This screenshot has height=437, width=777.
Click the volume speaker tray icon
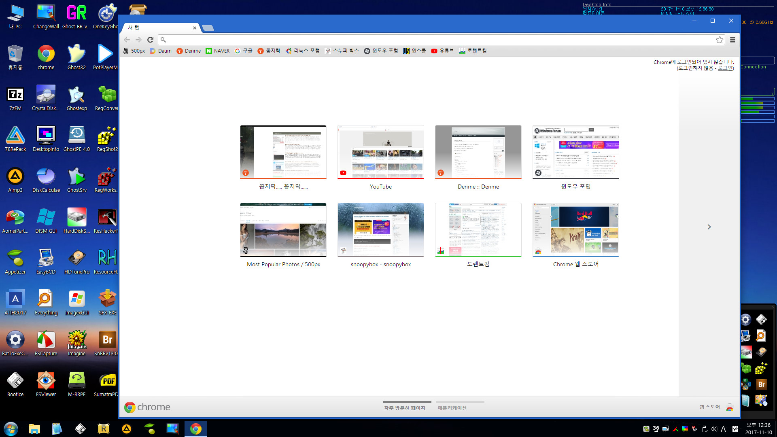(713, 429)
